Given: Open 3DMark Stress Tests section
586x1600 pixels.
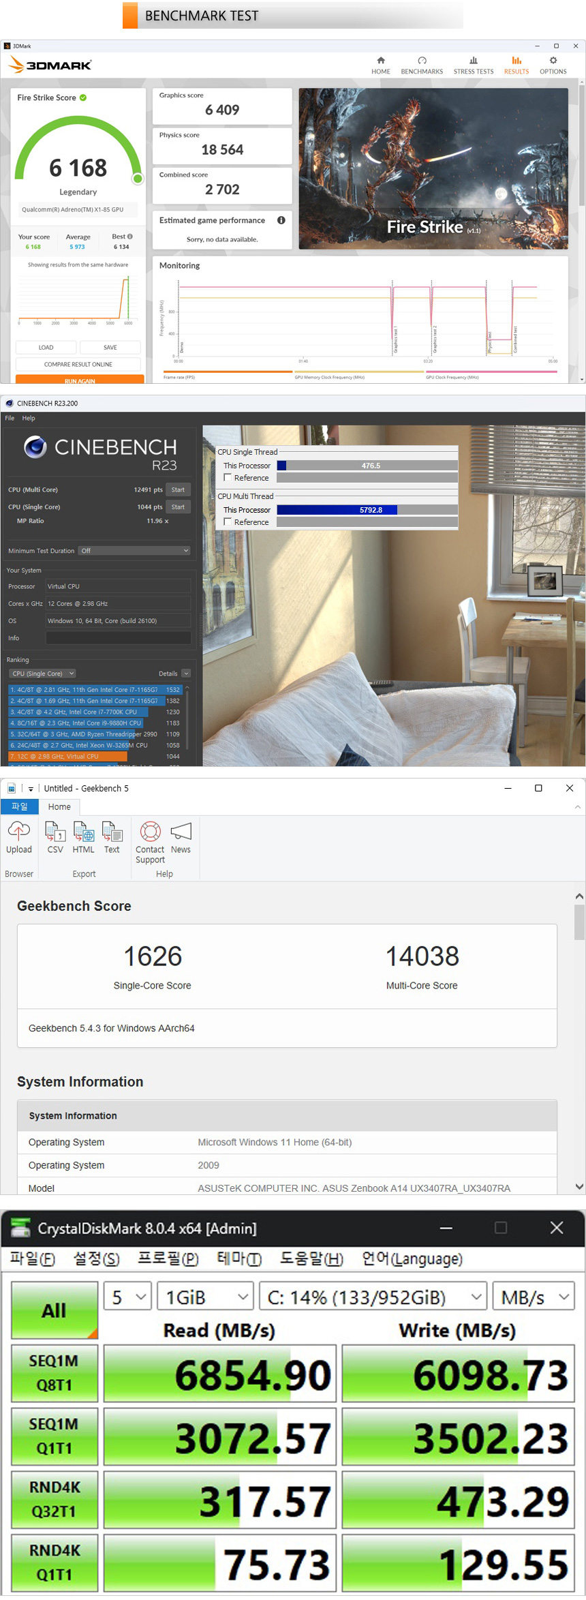Looking at the screenshot, I should point(474,65).
